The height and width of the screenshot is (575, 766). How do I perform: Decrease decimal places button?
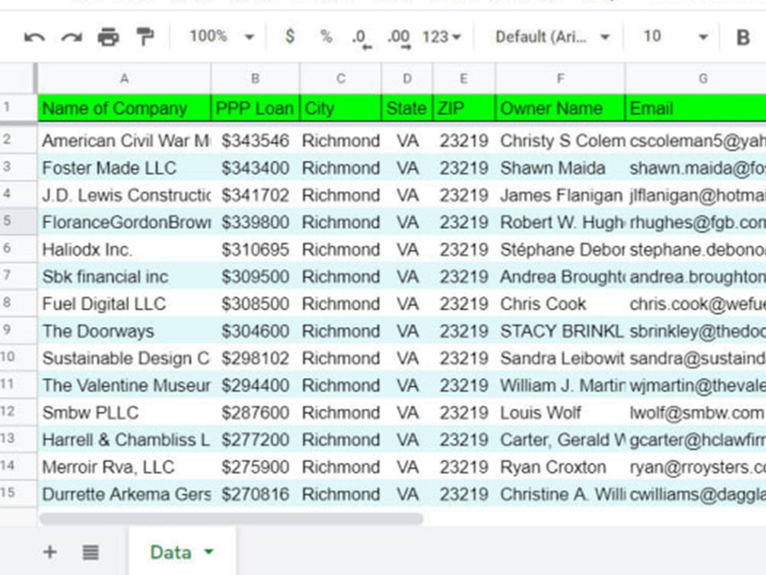click(x=362, y=38)
